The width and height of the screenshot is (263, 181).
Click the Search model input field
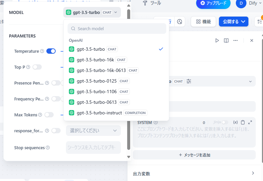coord(117,29)
